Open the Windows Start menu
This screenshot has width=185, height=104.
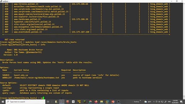(x=3, y=102)
